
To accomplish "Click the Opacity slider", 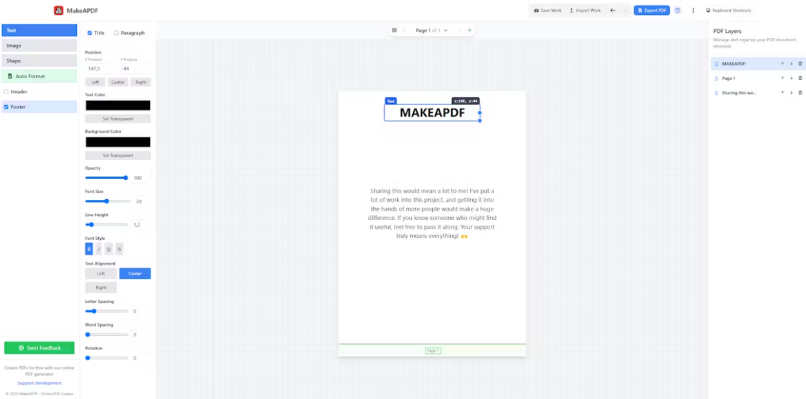I will (107, 178).
